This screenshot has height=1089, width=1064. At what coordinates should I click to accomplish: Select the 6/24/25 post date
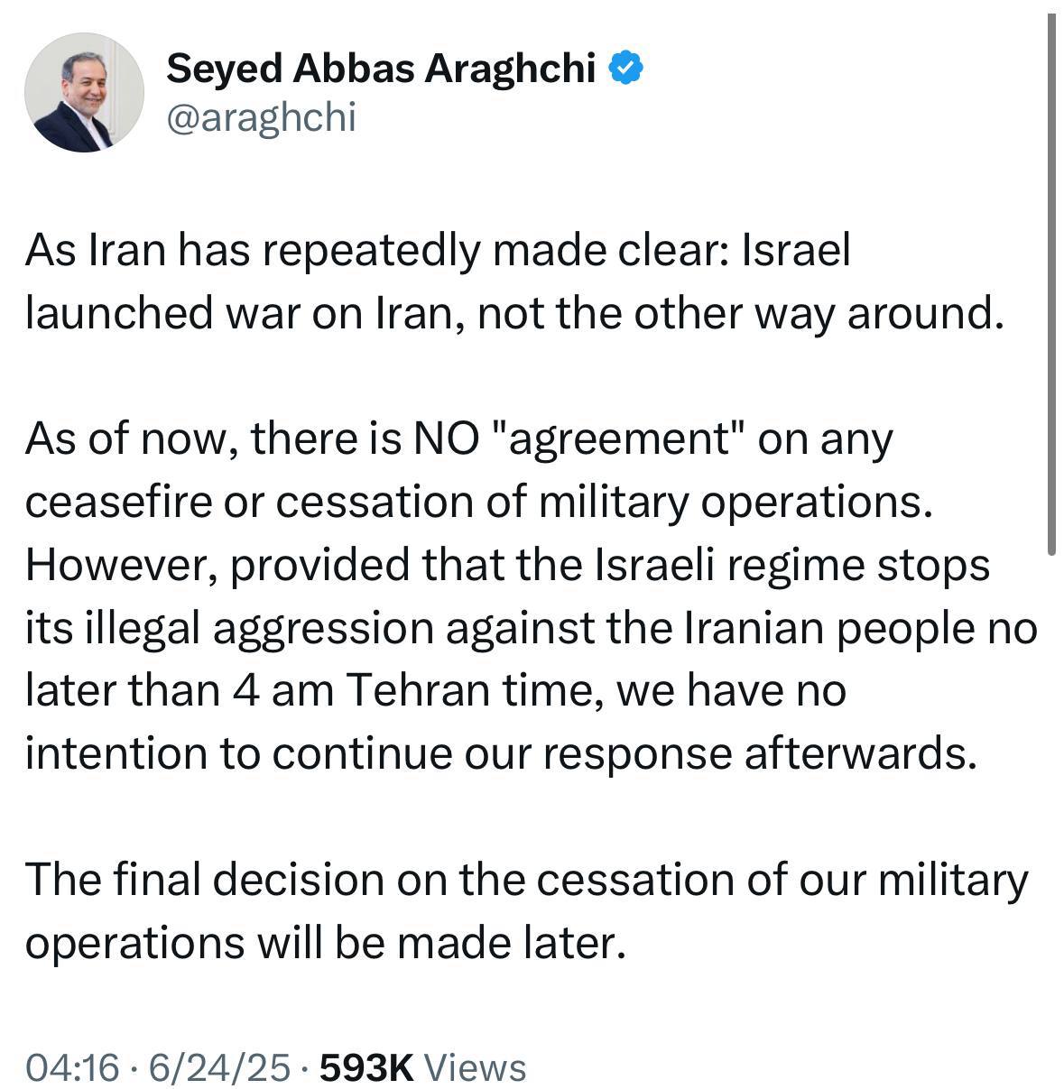click(220, 1067)
